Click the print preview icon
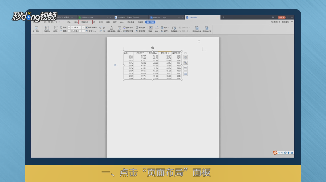This screenshot has height=182, width=326. click(x=53, y=22)
